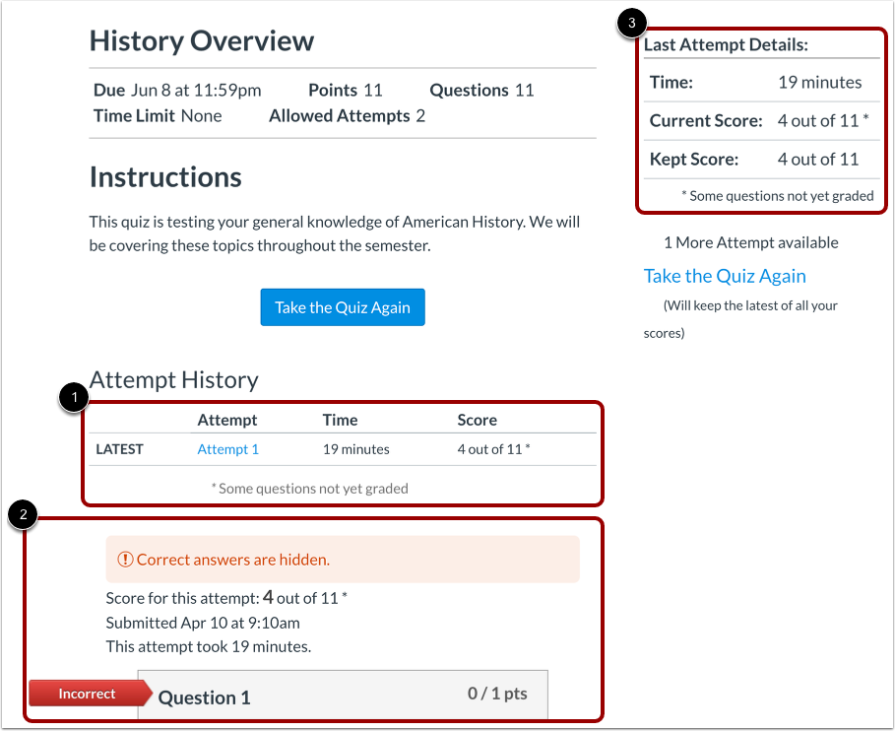Click the attempt table Some questions not yet graded footnote

(310, 489)
